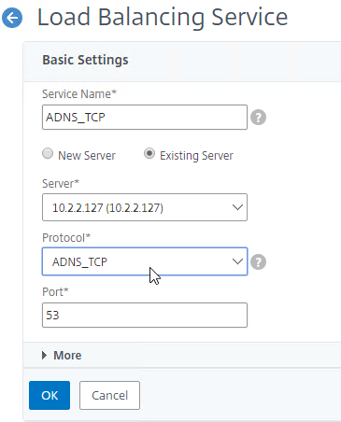Screen dimensions: 341x422
Task: Focus the Service Name text field
Action: (145, 118)
